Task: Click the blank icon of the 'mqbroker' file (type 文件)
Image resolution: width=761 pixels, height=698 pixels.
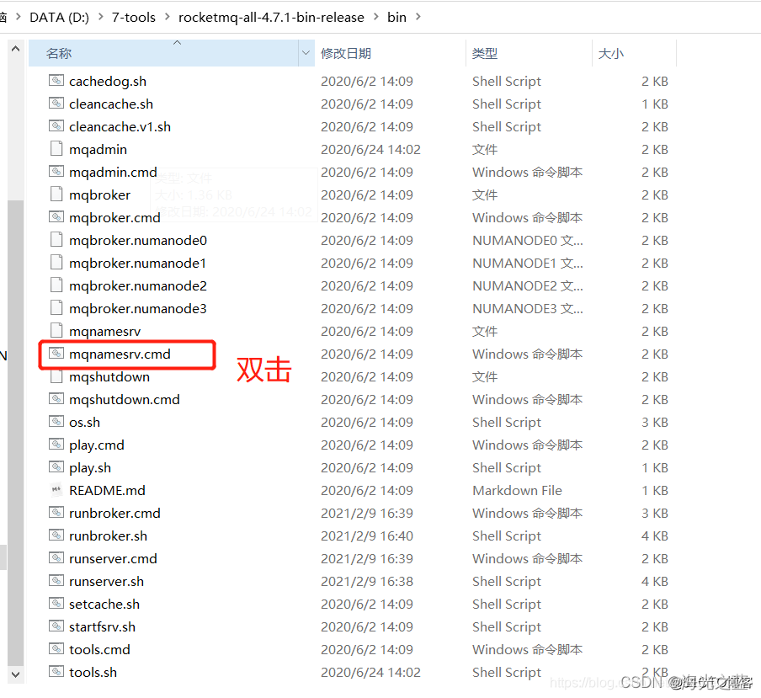Action: pos(56,194)
